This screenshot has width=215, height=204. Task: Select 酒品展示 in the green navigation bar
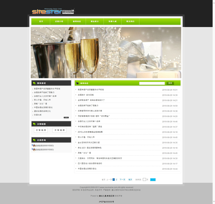click(x=95, y=21)
